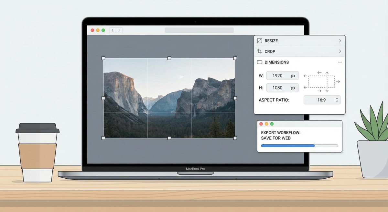Open the RESIZE section chevron
Screen dimensions: 388x212
coord(340,40)
